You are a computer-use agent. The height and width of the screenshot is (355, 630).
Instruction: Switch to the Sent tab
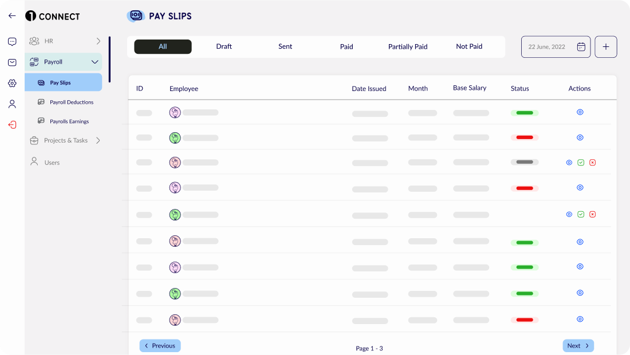pos(285,46)
